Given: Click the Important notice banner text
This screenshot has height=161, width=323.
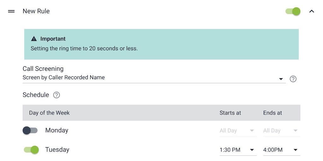Looking at the screenshot, I should (84, 49).
